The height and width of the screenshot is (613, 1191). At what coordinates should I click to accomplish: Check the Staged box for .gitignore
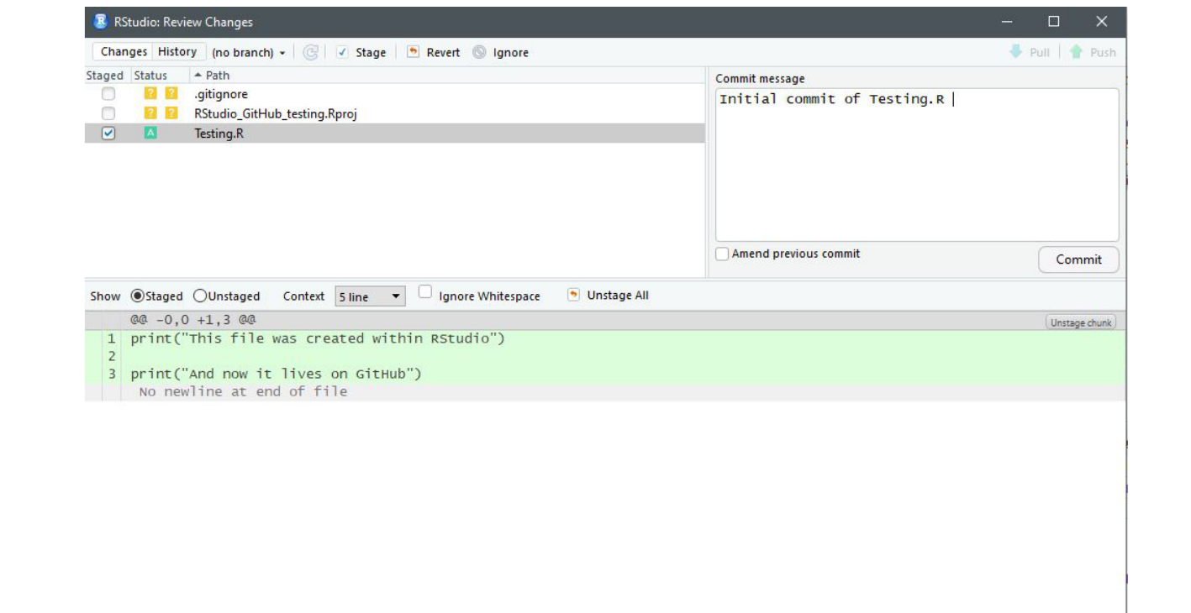pyautogui.click(x=108, y=94)
